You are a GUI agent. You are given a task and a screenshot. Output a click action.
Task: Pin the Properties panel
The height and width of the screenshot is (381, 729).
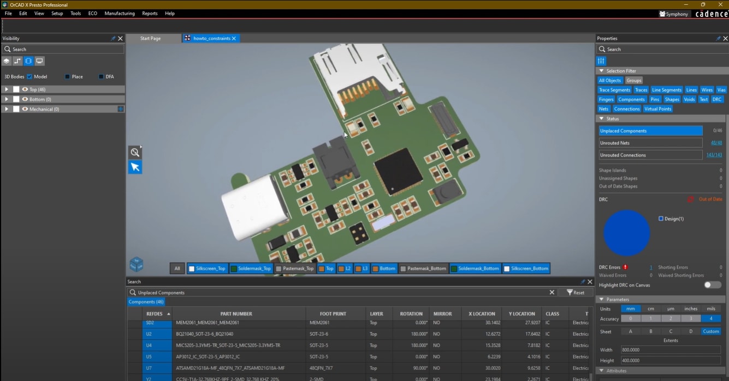[x=718, y=39]
